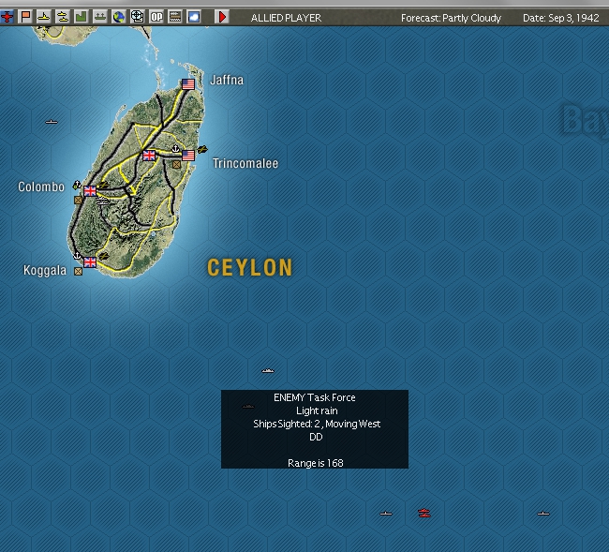Image resolution: width=609 pixels, height=552 pixels.
Task: Click the Date: Sep 3, 1942 text
Action: click(561, 18)
